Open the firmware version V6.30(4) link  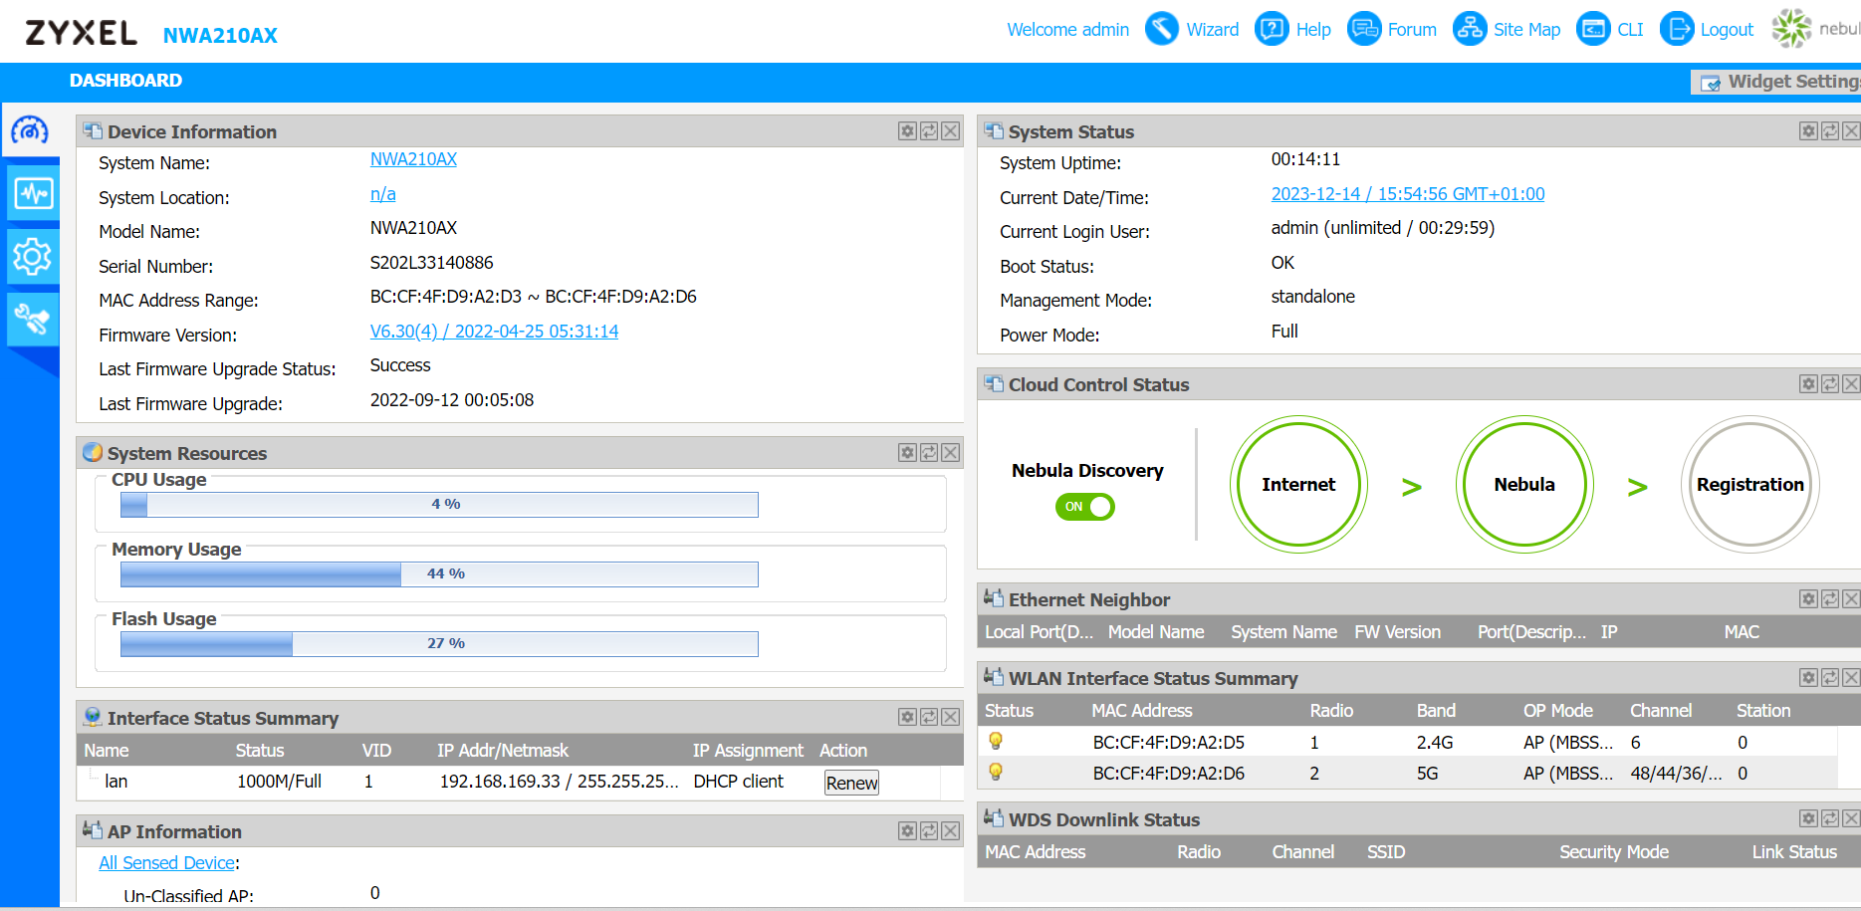coord(494,331)
